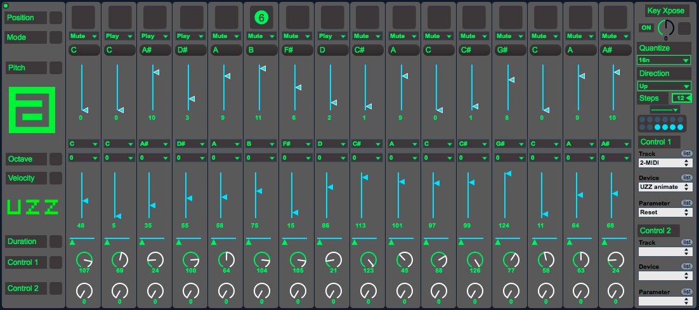
Task: Click the Steps number box showing 12
Action: click(681, 98)
